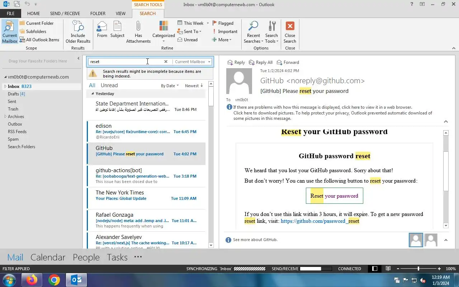Show All messages filter
The height and width of the screenshot is (287, 459).
tap(92, 85)
